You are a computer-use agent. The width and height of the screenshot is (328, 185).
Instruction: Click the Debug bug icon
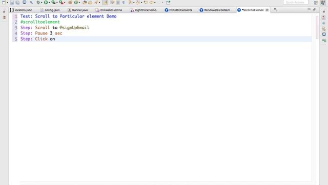[x=38, y=2]
